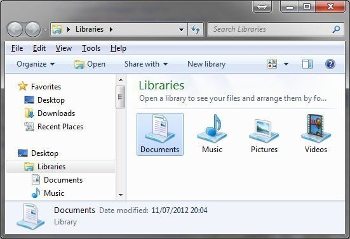Expand the arrow before Libraries in address bar
The width and height of the screenshot is (350, 239).
(69, 29)
